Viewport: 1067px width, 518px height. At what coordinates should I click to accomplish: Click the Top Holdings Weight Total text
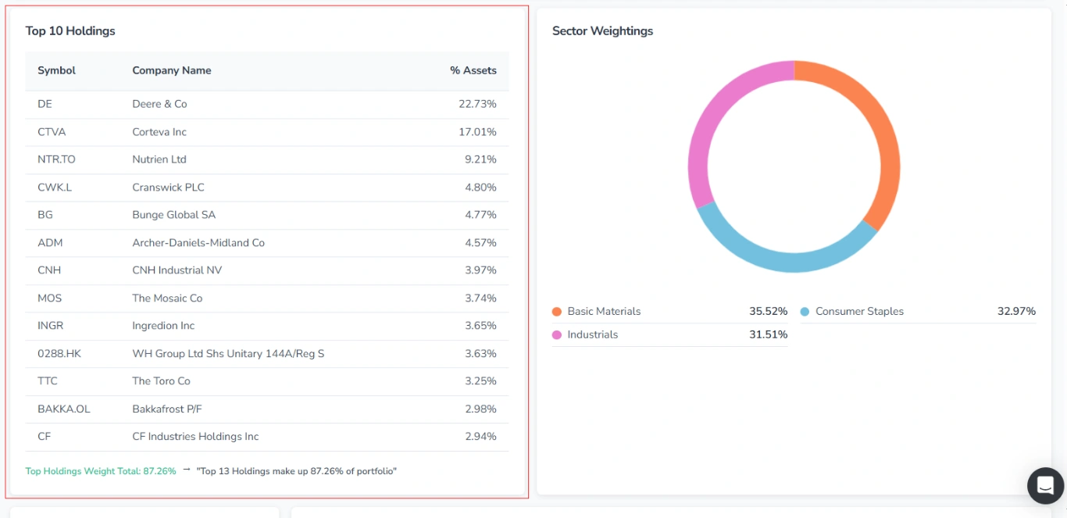[x=101, y=471]
